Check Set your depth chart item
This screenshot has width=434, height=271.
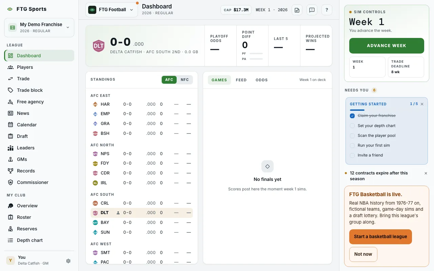tap(352, 126)
